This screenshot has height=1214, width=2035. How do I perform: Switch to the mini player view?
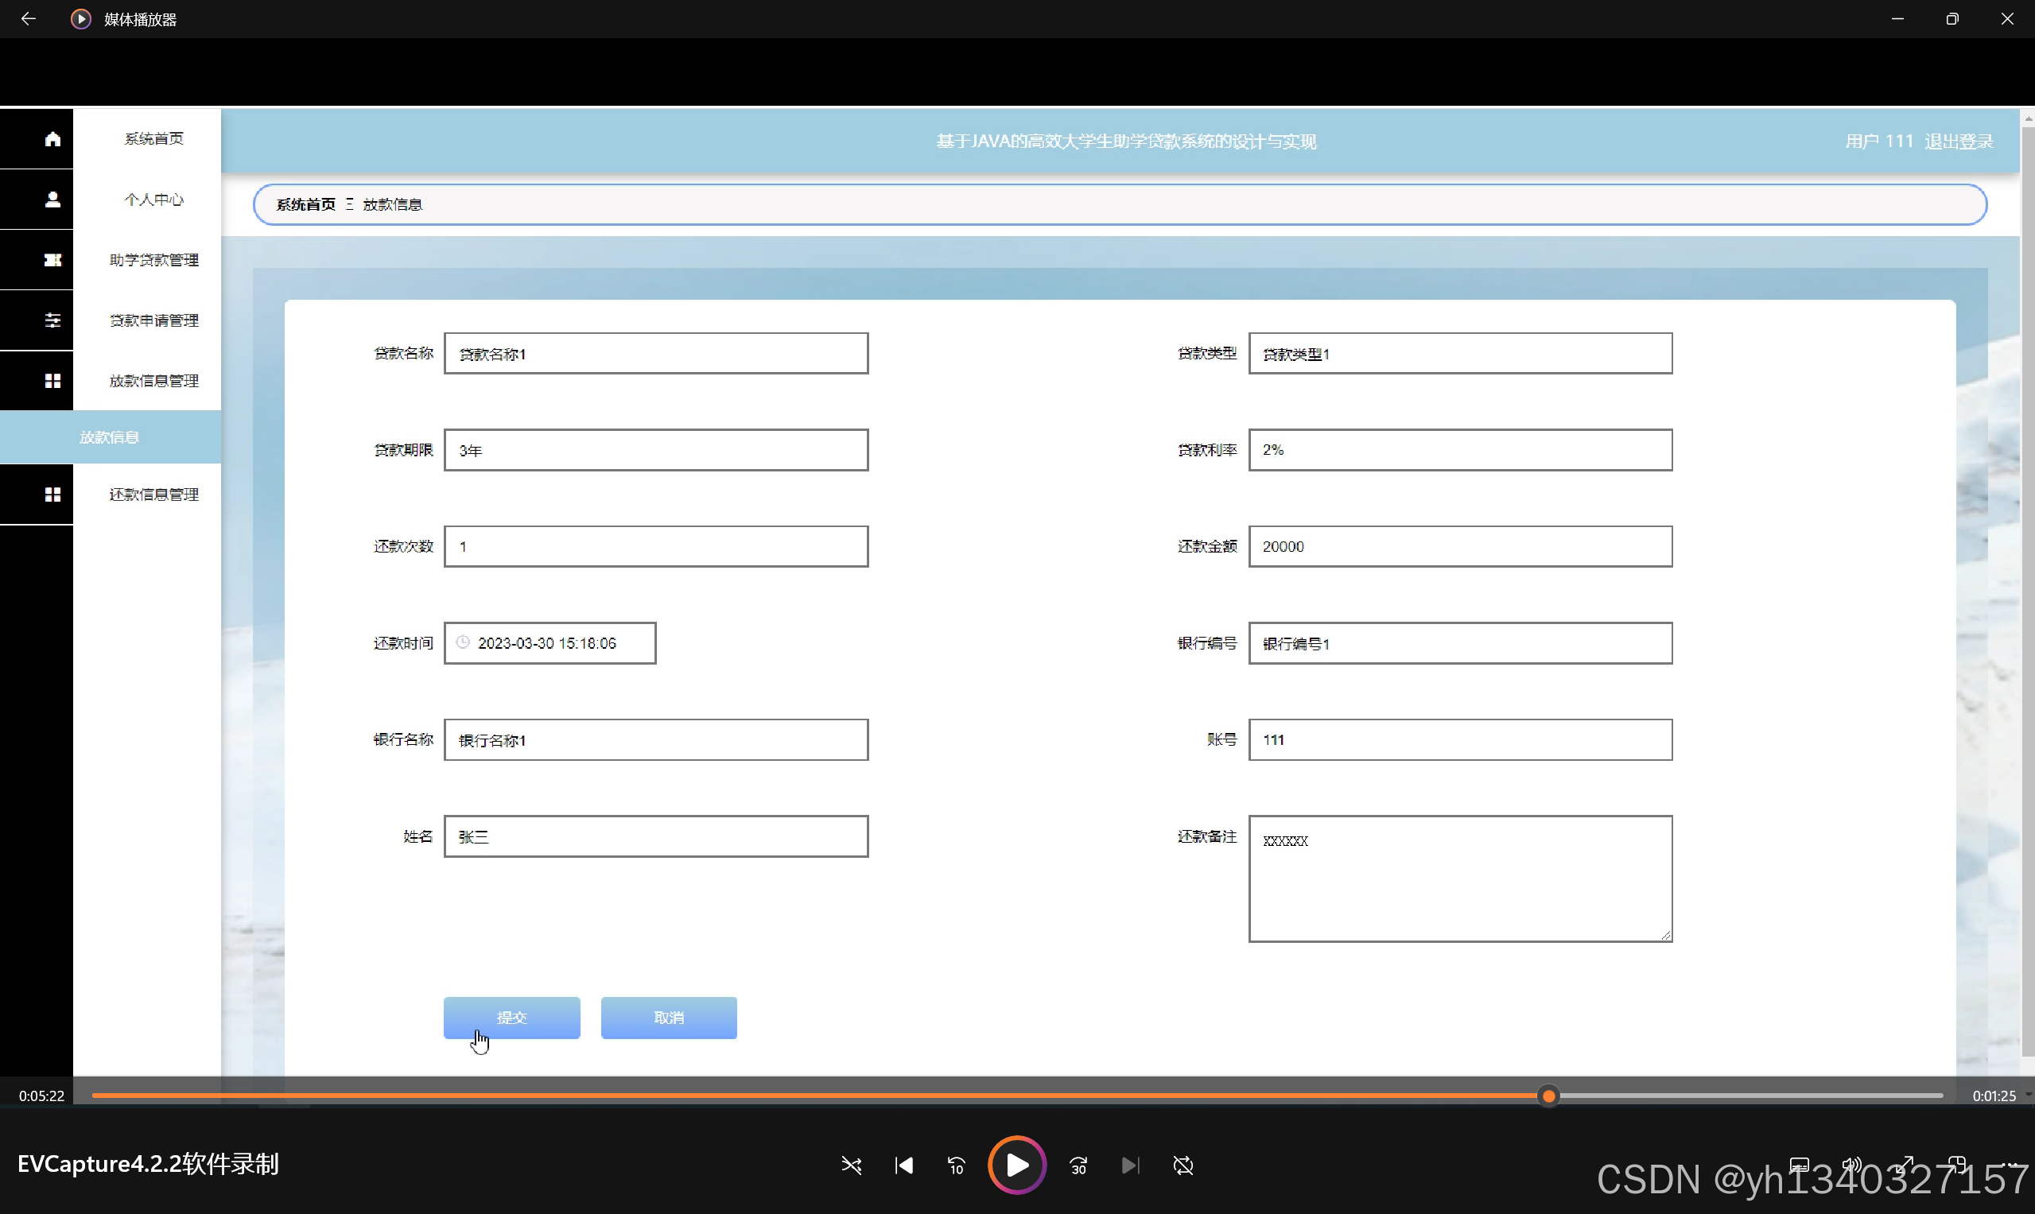(1957, 1165)
